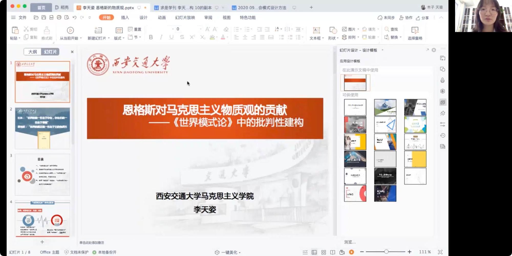Start slideshow from current slide icon
The image size is (512, 256).
coord(70,30)
